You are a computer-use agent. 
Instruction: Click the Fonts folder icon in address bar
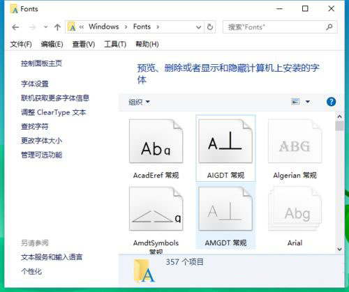click(72, 27)
